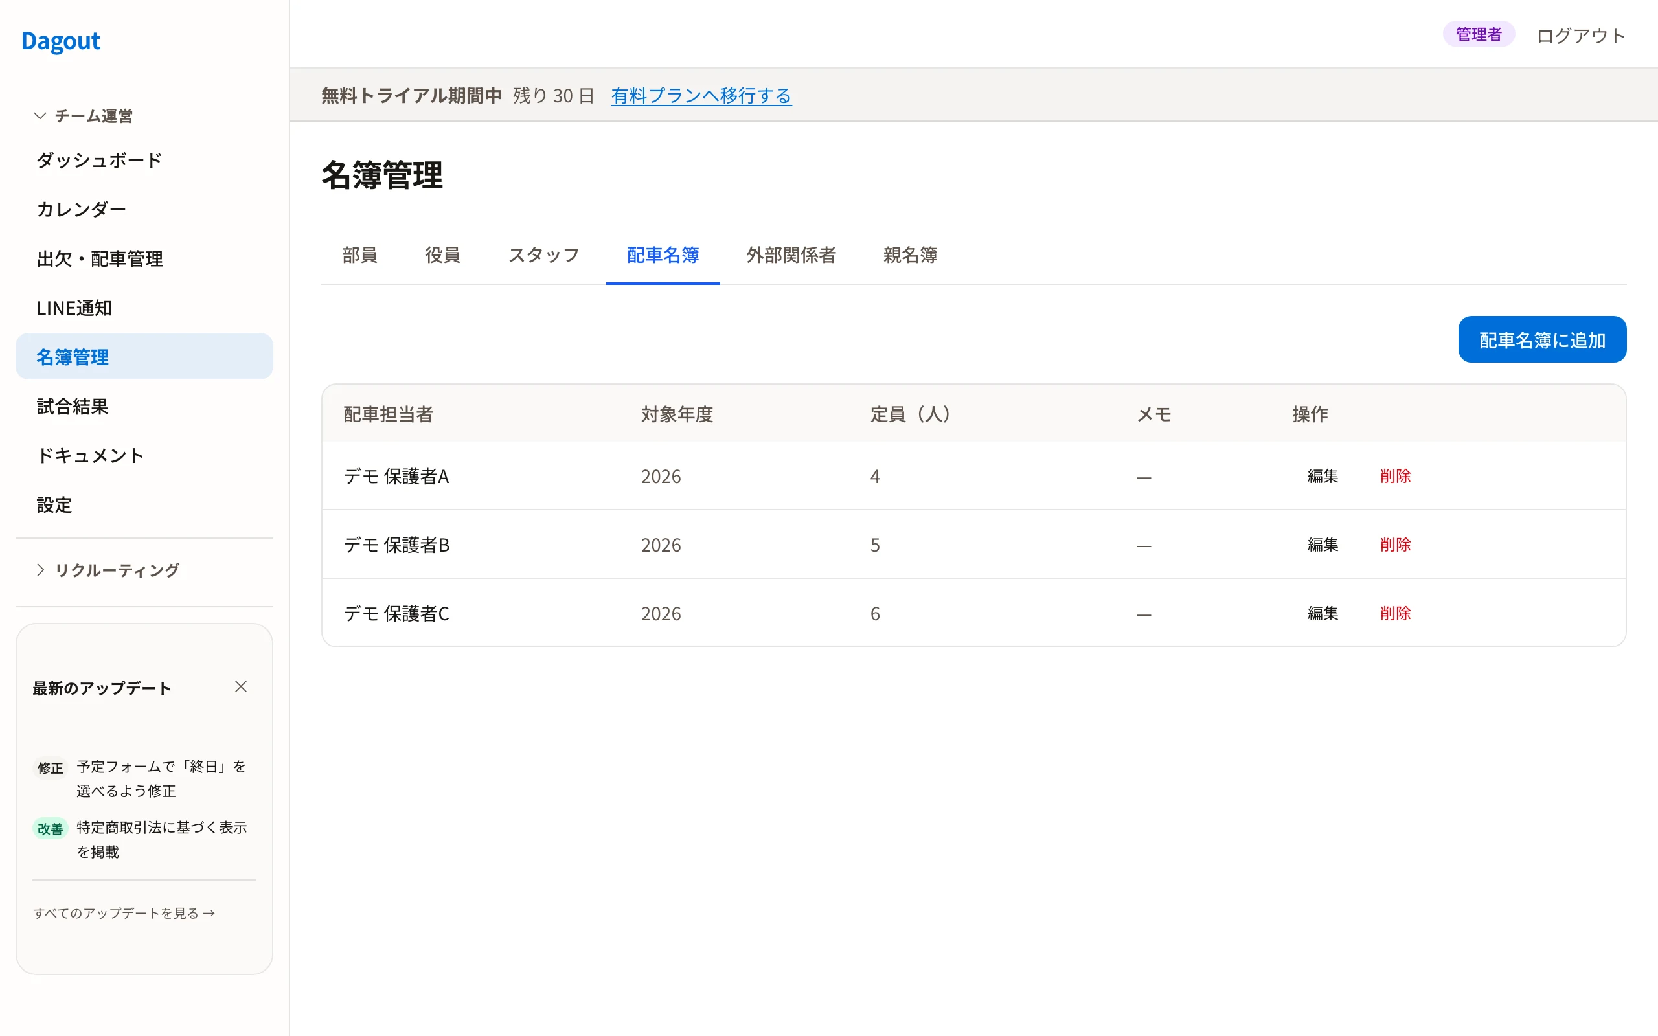Screen dimensions: 1658x1036
Task: Open すべてのアップデートを見る link
Action: [x=124, y=913]
